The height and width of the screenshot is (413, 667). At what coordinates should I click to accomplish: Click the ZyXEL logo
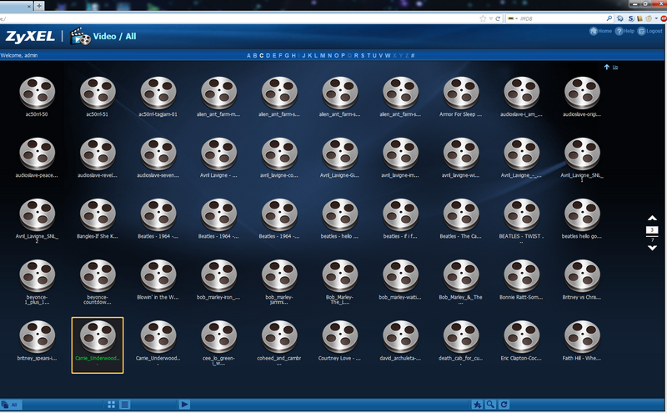(30, 37)
